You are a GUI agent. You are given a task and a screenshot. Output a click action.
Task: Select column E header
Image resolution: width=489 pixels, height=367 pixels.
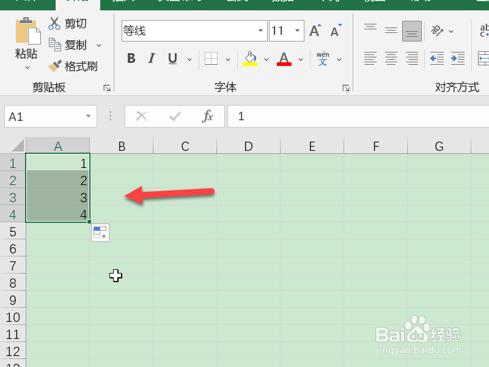[x=312, y=146]
